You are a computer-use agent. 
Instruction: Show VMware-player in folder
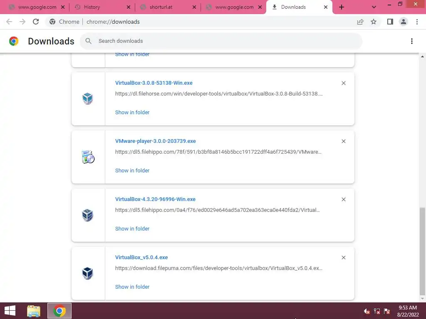[x=132, y=171]
